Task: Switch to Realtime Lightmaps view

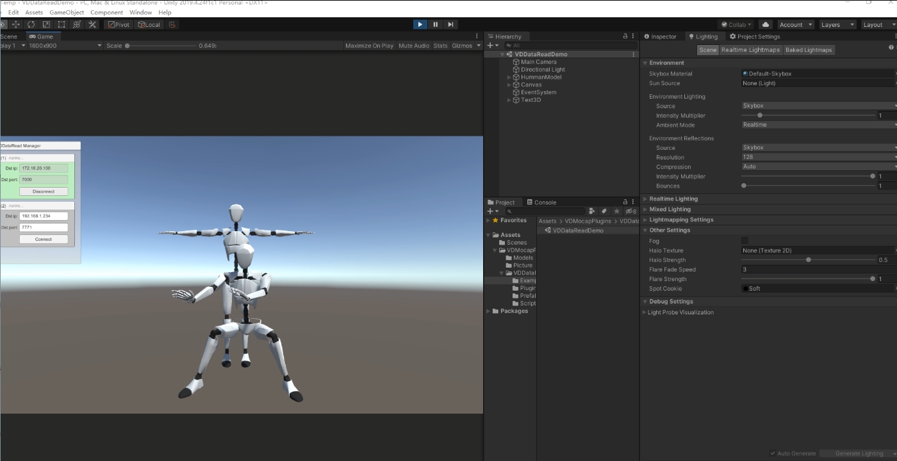Action: (x=750, y=50)
